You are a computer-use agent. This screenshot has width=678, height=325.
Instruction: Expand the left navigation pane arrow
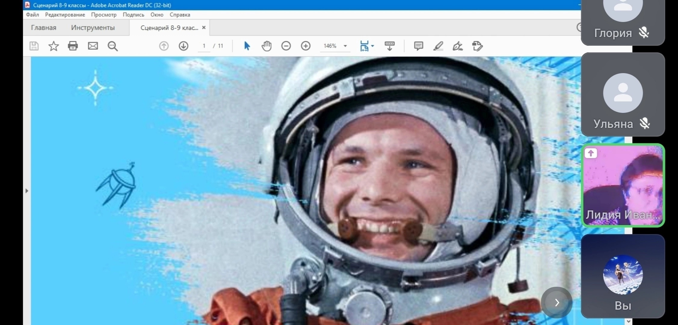[x=27, y=191]
